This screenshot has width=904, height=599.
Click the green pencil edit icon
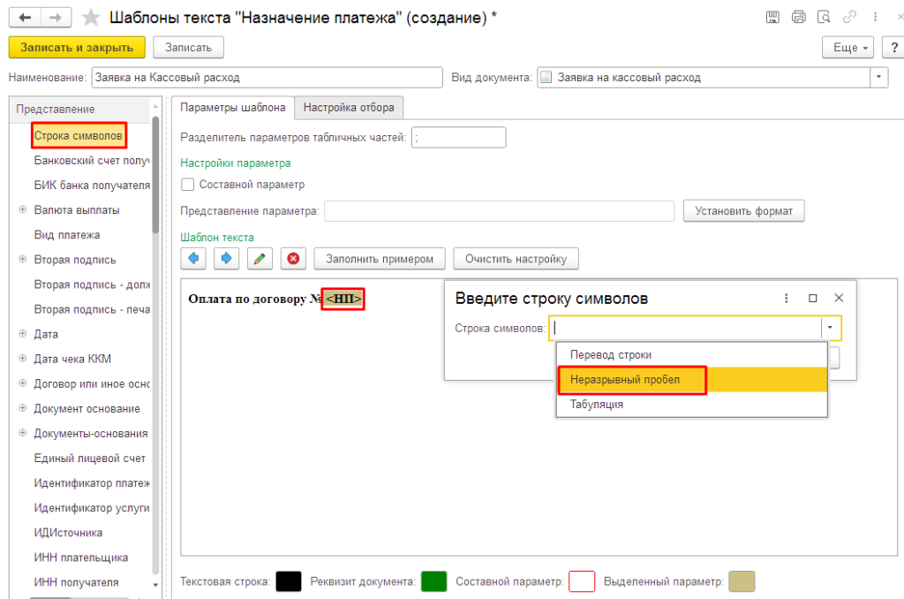click(x=259, y=259)
